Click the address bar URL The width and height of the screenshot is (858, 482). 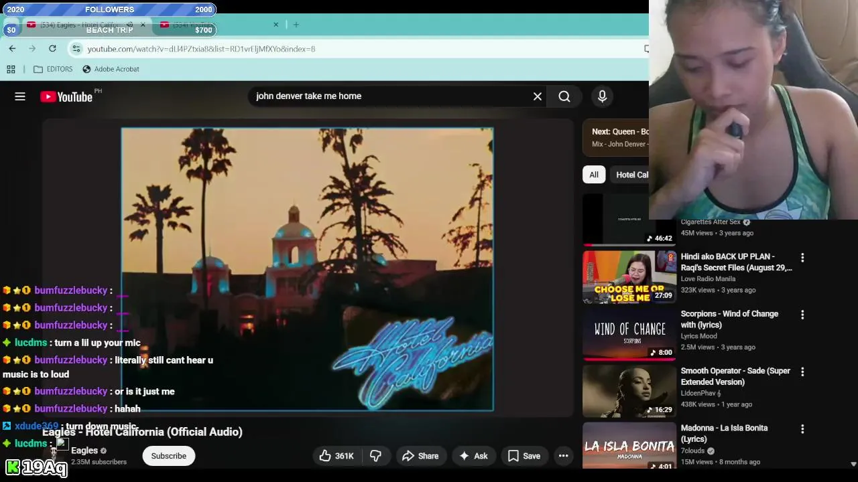pos(201,49)
